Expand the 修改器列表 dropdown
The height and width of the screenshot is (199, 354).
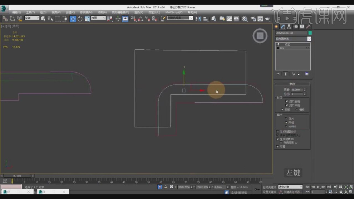[309, 39]
